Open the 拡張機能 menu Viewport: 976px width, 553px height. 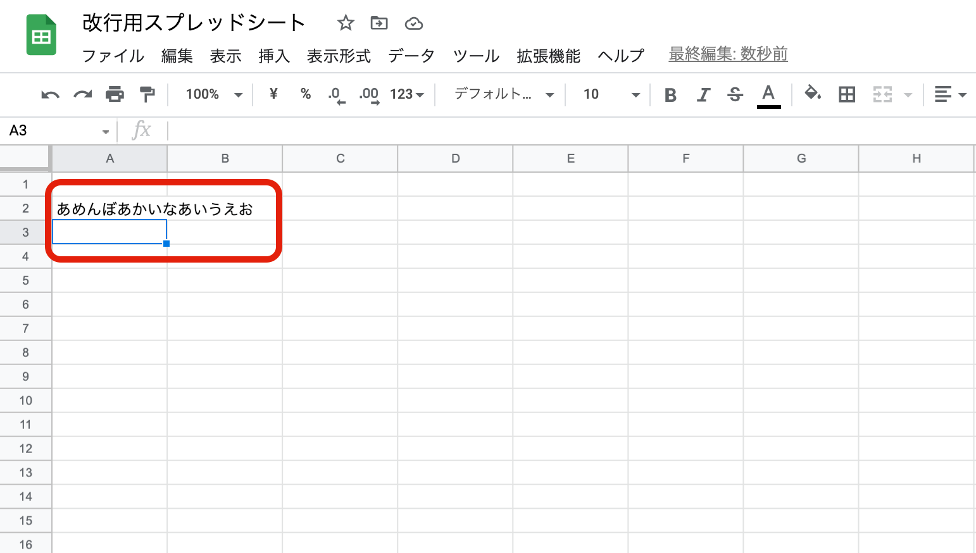click(x=548, y=56)
